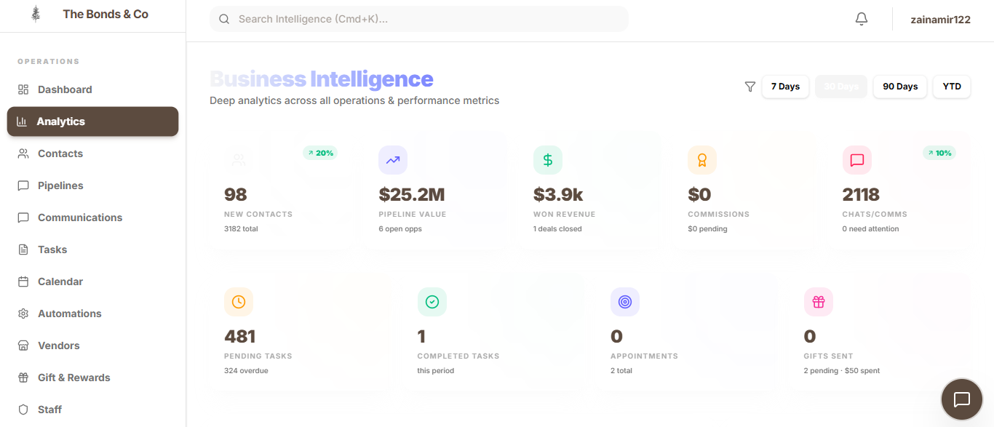Open the chat bubble widget
Screen dimensions: 994x427
click(x=962, y=399)
